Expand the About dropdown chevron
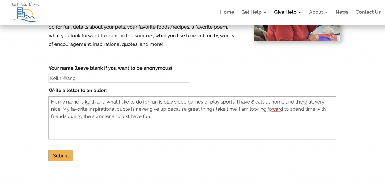The height and width of the screenshot is (183, 385). coord(327,12)
